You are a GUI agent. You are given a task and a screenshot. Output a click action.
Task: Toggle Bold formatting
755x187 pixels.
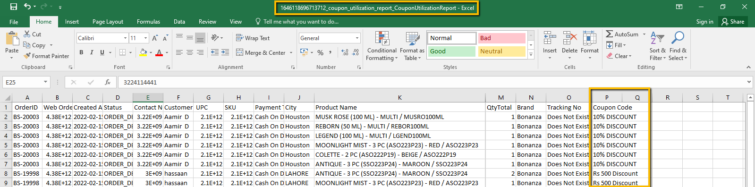pos(81,52)
